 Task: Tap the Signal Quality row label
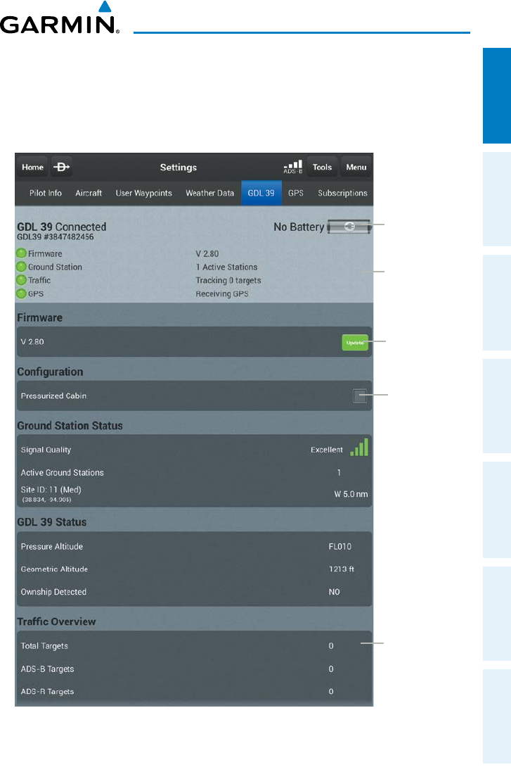[46, 450]
